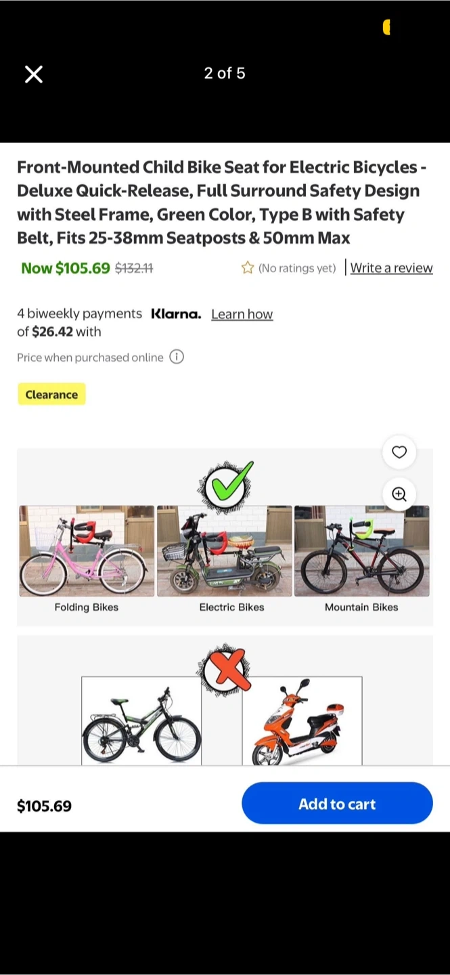Image resolution: width=450 pixels, height=975 pixels.
Task: Open Klarna Learn how link
Action: pos(242,314)
